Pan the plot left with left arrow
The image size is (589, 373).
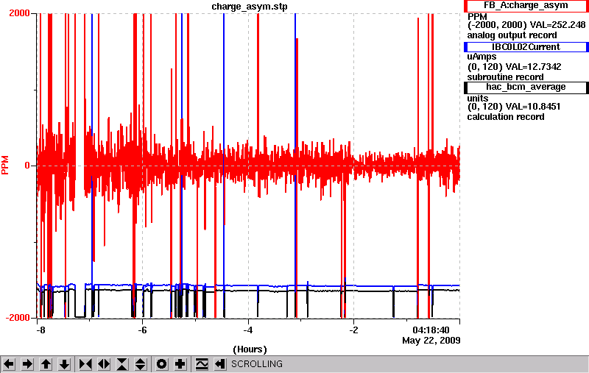tap(9, 364)
